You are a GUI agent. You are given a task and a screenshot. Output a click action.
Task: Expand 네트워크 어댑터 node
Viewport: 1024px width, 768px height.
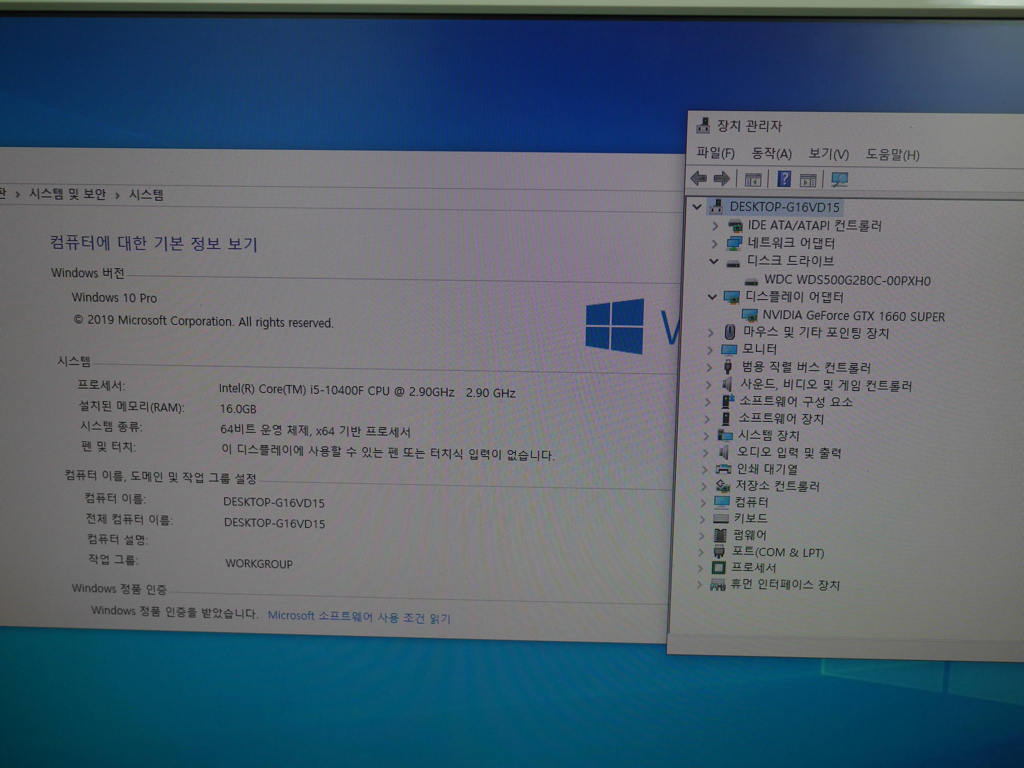714,243
